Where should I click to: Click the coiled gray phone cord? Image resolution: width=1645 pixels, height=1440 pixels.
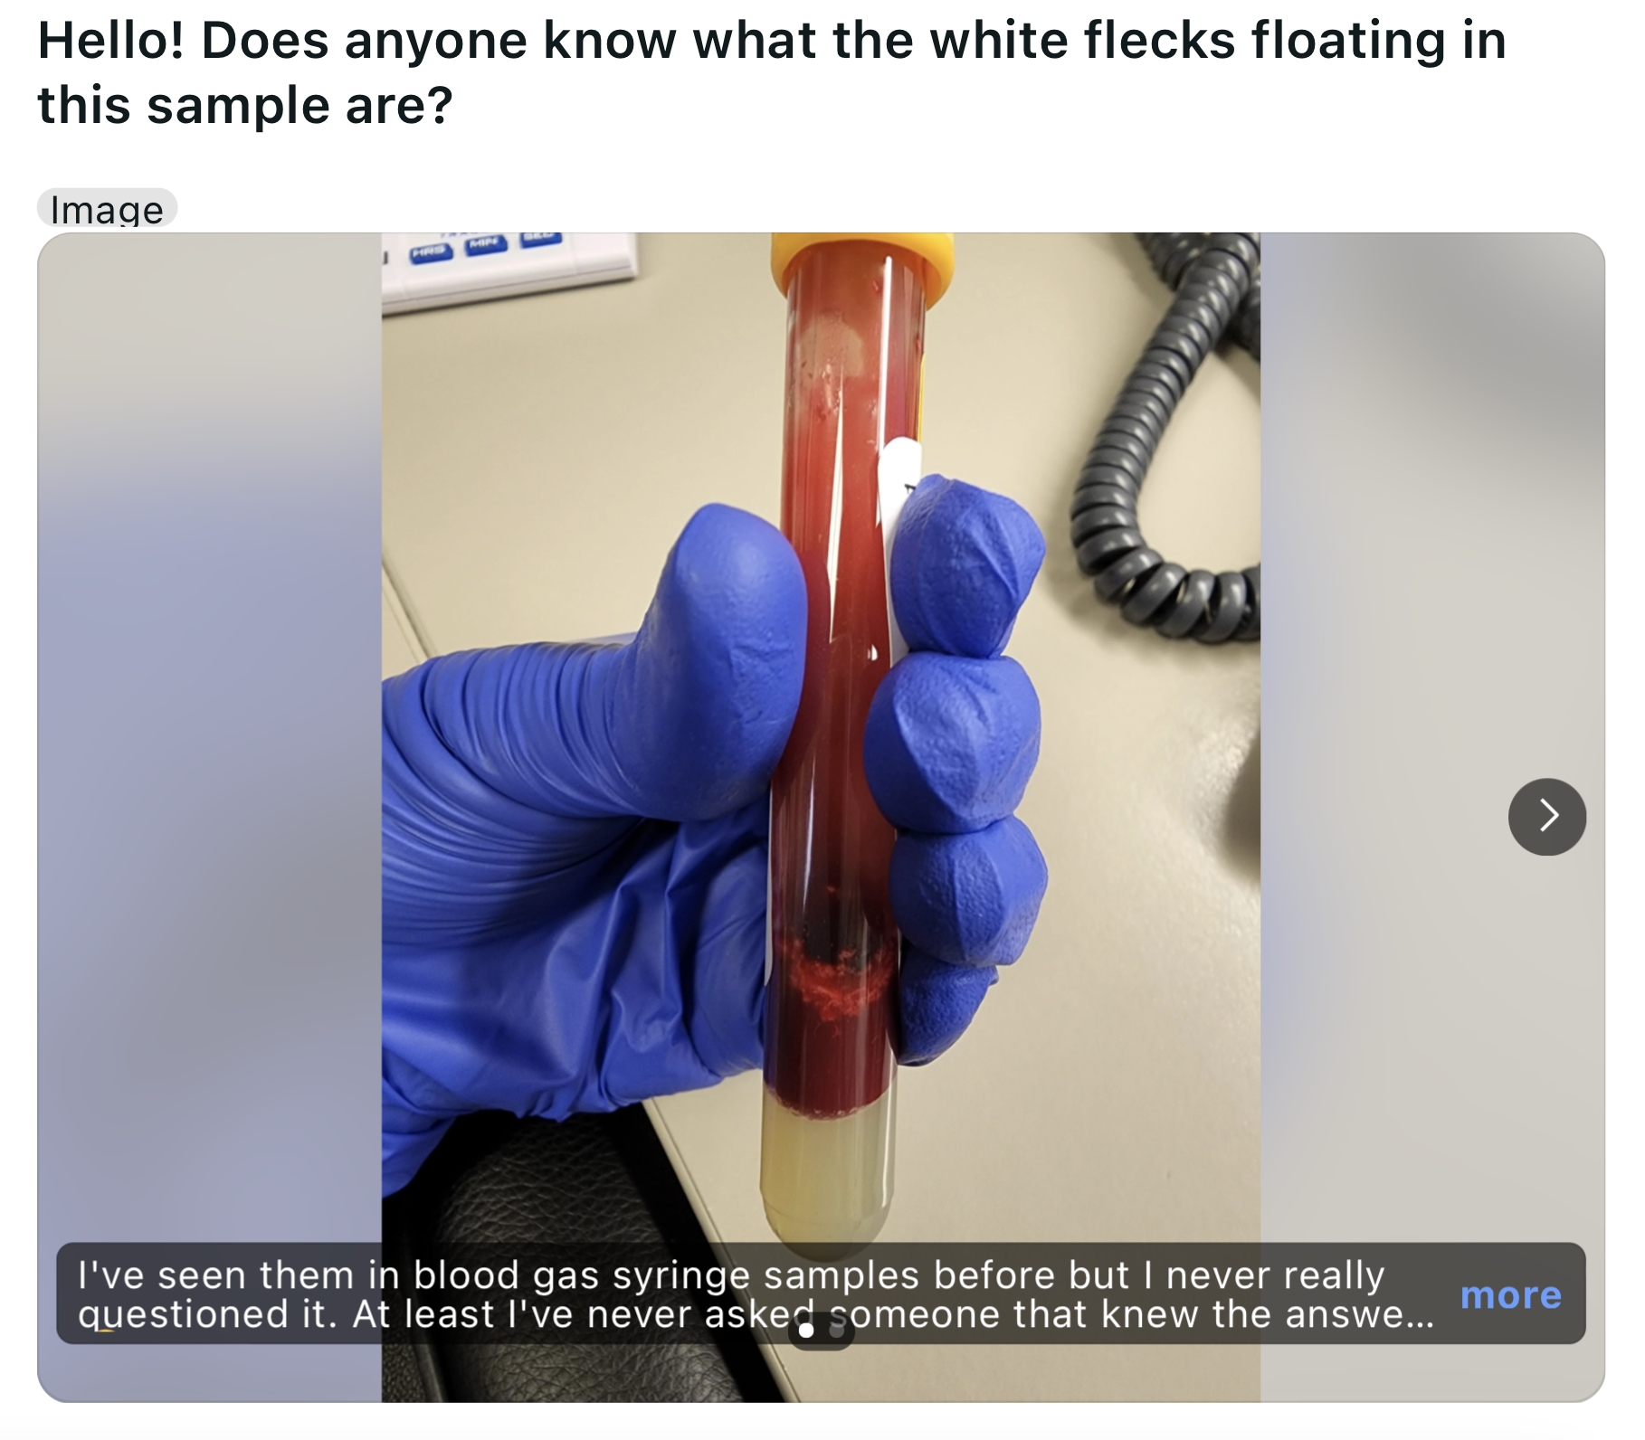pyautogui.click(x=1167, y=434)
